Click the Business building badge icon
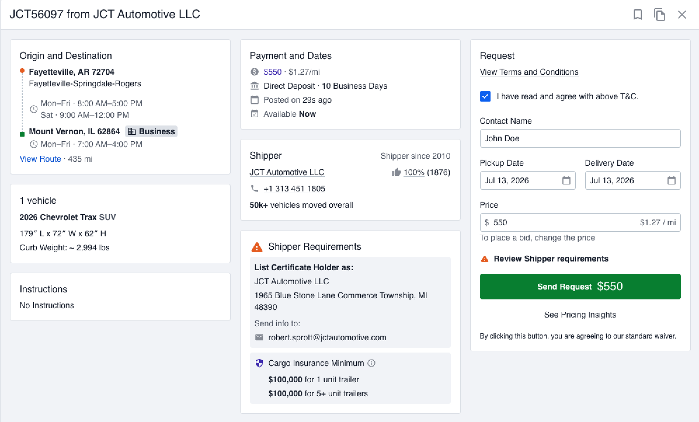This screenshot has width=699, height=422. (132, 131)
